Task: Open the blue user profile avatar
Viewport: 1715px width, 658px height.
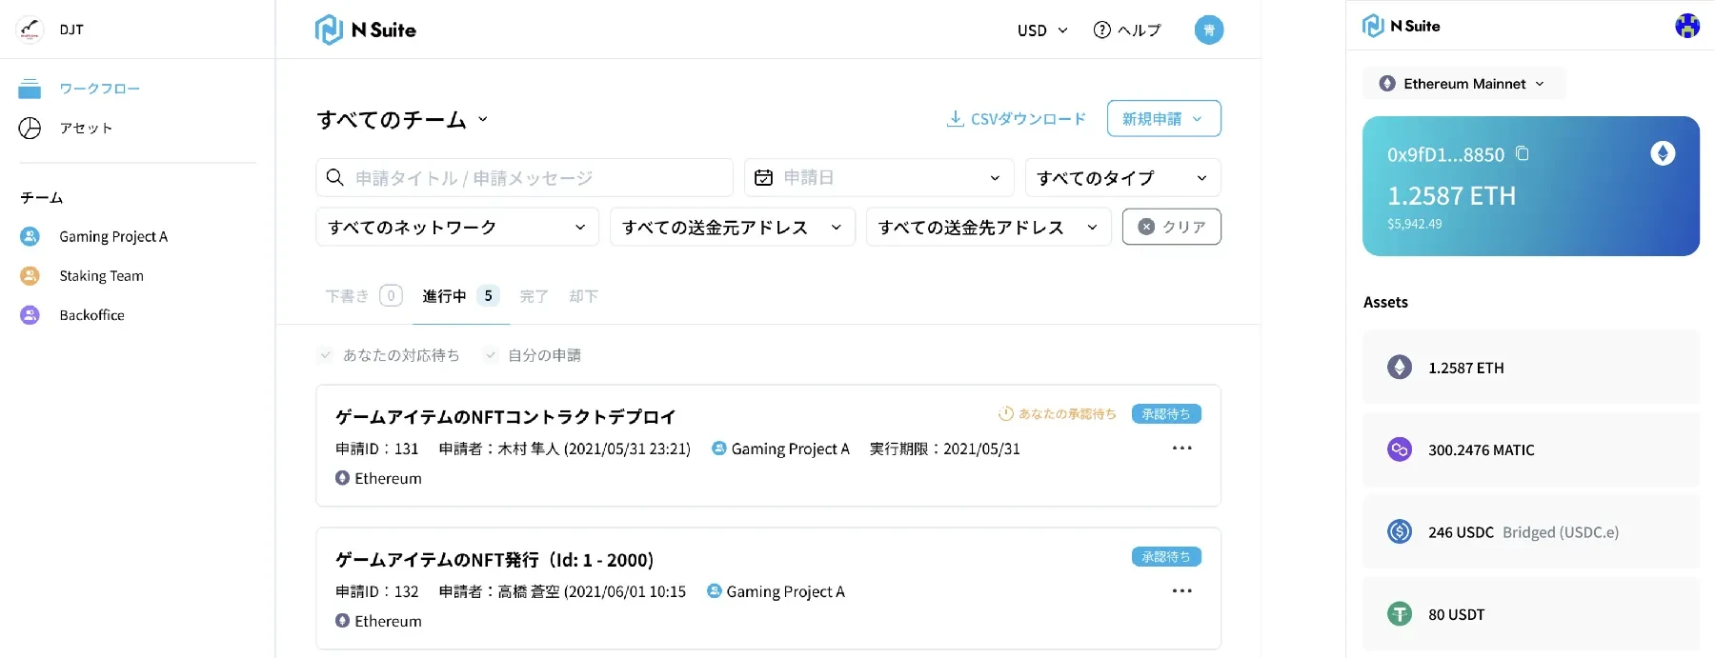Action: click(1209, 30)
